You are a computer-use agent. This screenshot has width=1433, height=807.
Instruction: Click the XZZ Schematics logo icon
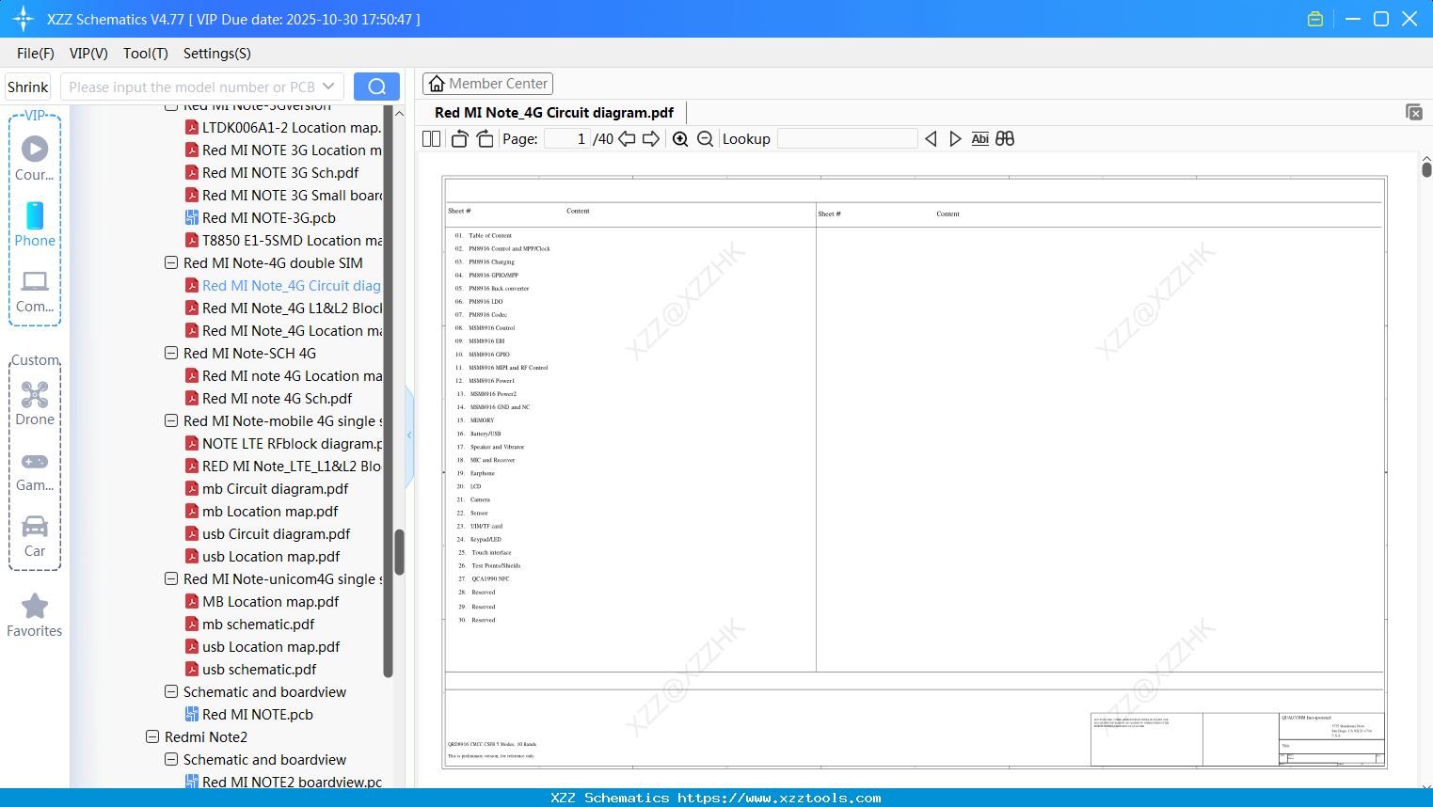coord(24,19)
